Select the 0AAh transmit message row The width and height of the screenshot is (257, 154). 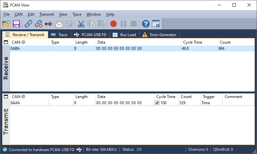[x=132, y=103]
